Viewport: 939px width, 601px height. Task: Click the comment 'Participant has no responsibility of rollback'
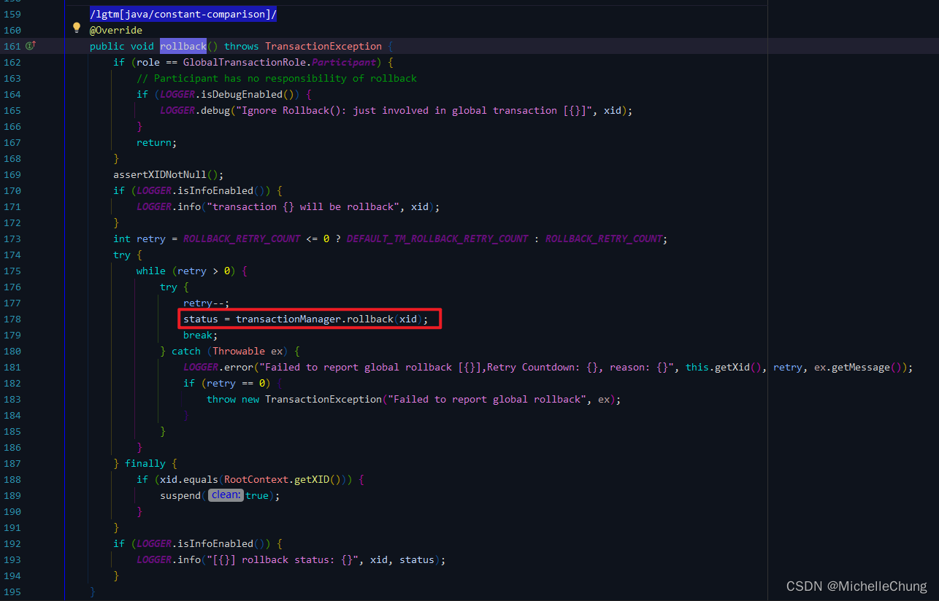click(x=277, y=78)
